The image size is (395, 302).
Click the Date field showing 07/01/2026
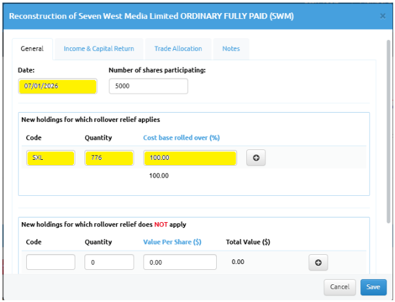click(59, 86)
